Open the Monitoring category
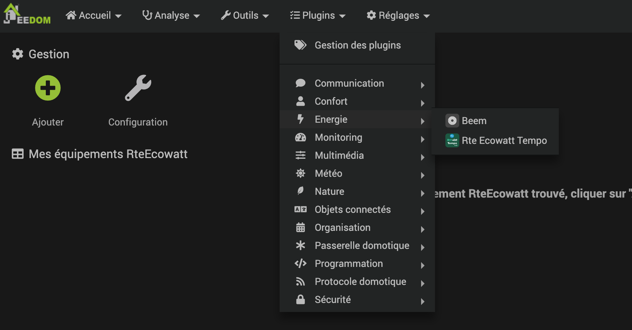The image size is (632, 330). point(357,137)
